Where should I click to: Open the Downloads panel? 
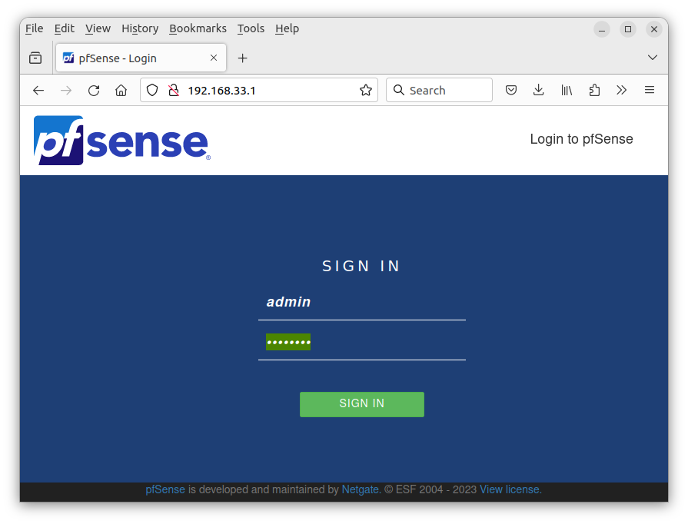tap(538, 91)
